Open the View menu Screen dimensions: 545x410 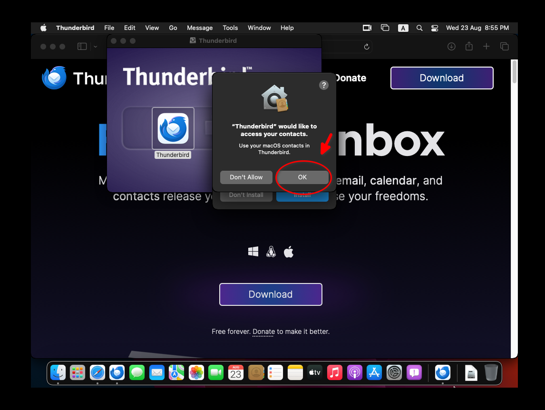coord(152,28)
